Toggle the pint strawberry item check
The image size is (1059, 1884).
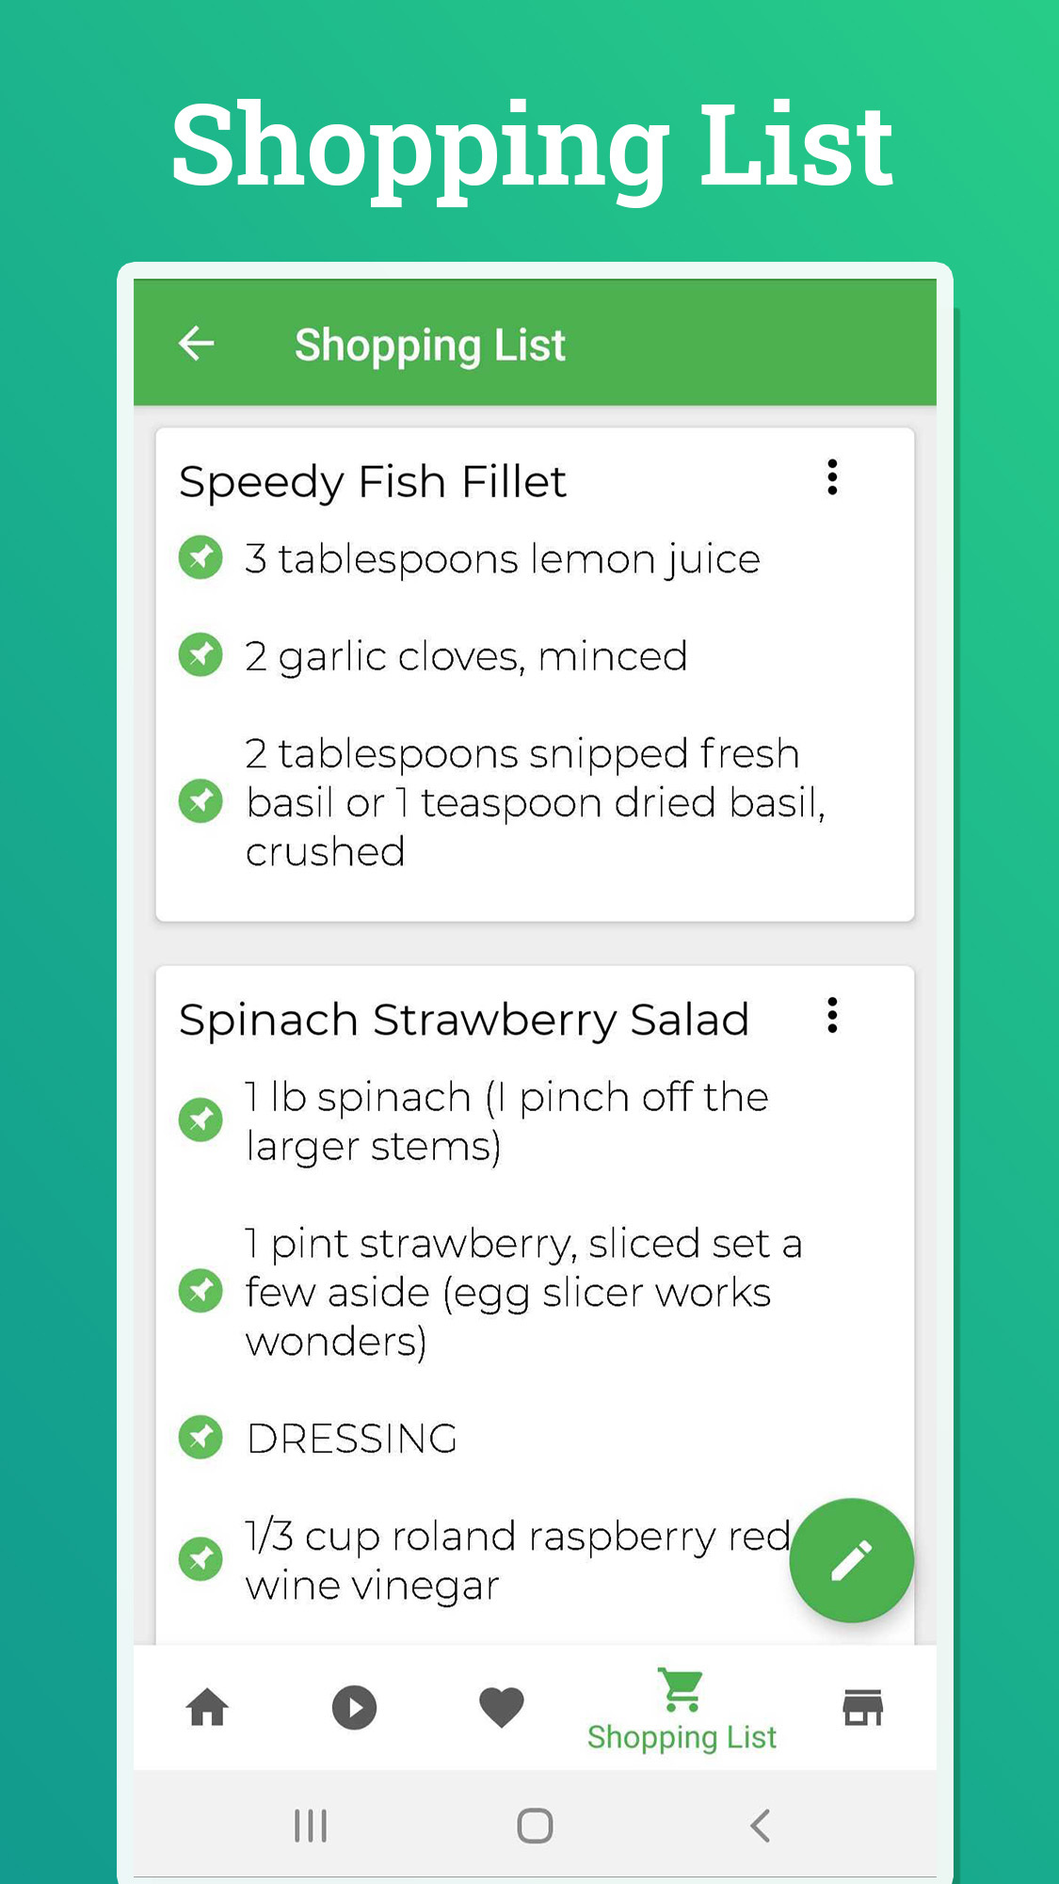point(201,1291)
